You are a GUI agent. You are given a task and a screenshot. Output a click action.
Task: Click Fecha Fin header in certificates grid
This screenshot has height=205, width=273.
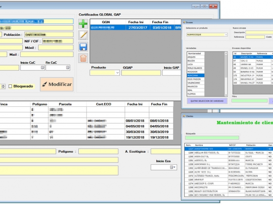pos(160,22)
